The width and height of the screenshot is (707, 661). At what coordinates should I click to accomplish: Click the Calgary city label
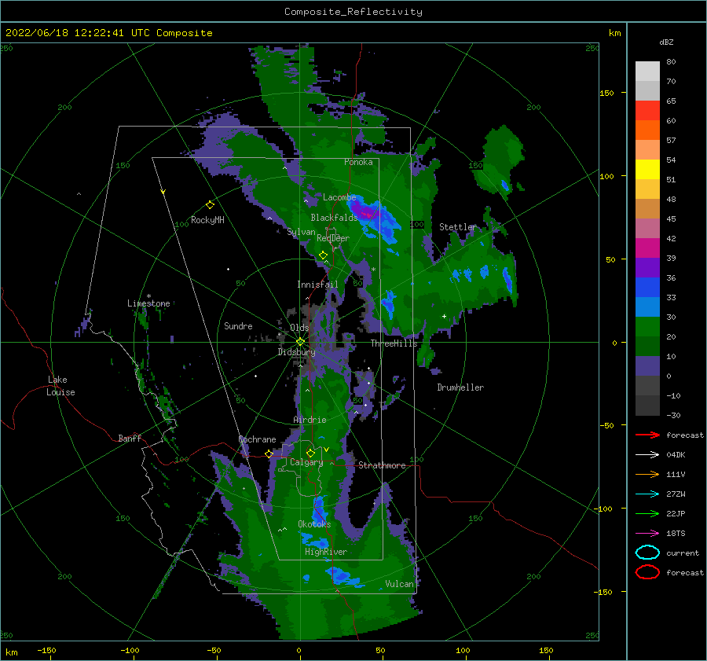click(x=306, y=462)
